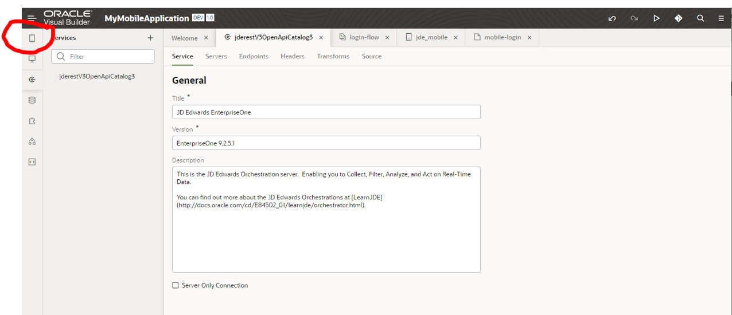Viewport: 732px width, 315px height.
Task: Select jderestV3OpenApiCatalog3 in Services list
Action: 97,76
